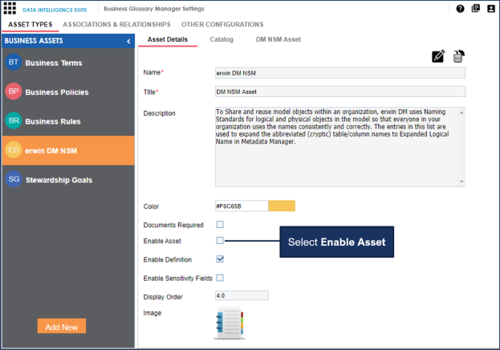Uncheck the Enable Definition checkbox
The width and height of the screenshot is (500, 350).
click(x=220, y=258)
